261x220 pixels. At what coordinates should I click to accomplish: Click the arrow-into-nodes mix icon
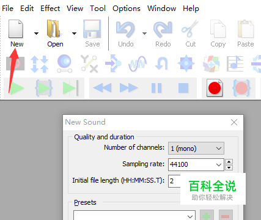pyautogui.click(x=113, y=64)
